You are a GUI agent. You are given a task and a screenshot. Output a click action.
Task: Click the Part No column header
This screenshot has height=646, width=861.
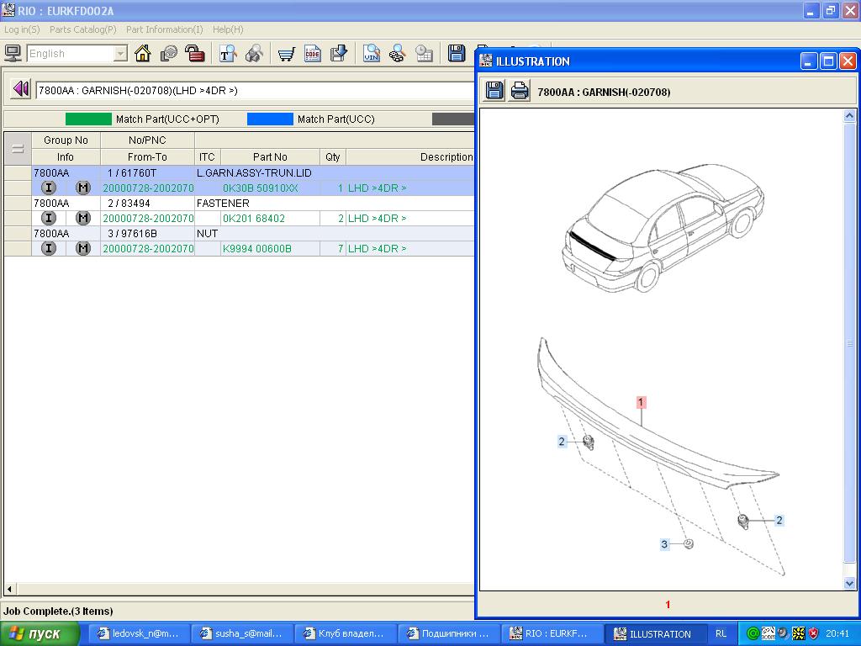pos(270,157)
